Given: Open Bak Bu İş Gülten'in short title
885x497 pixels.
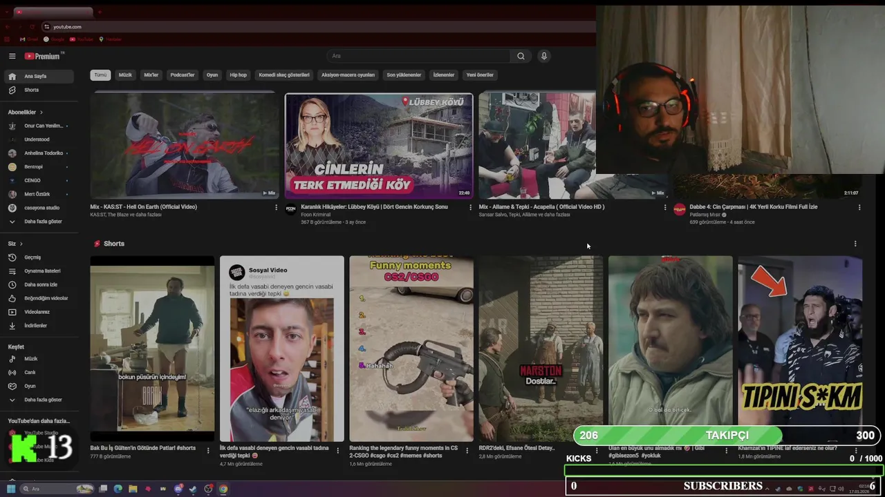Looking at the screenshot, I should [x=143, y=448].
